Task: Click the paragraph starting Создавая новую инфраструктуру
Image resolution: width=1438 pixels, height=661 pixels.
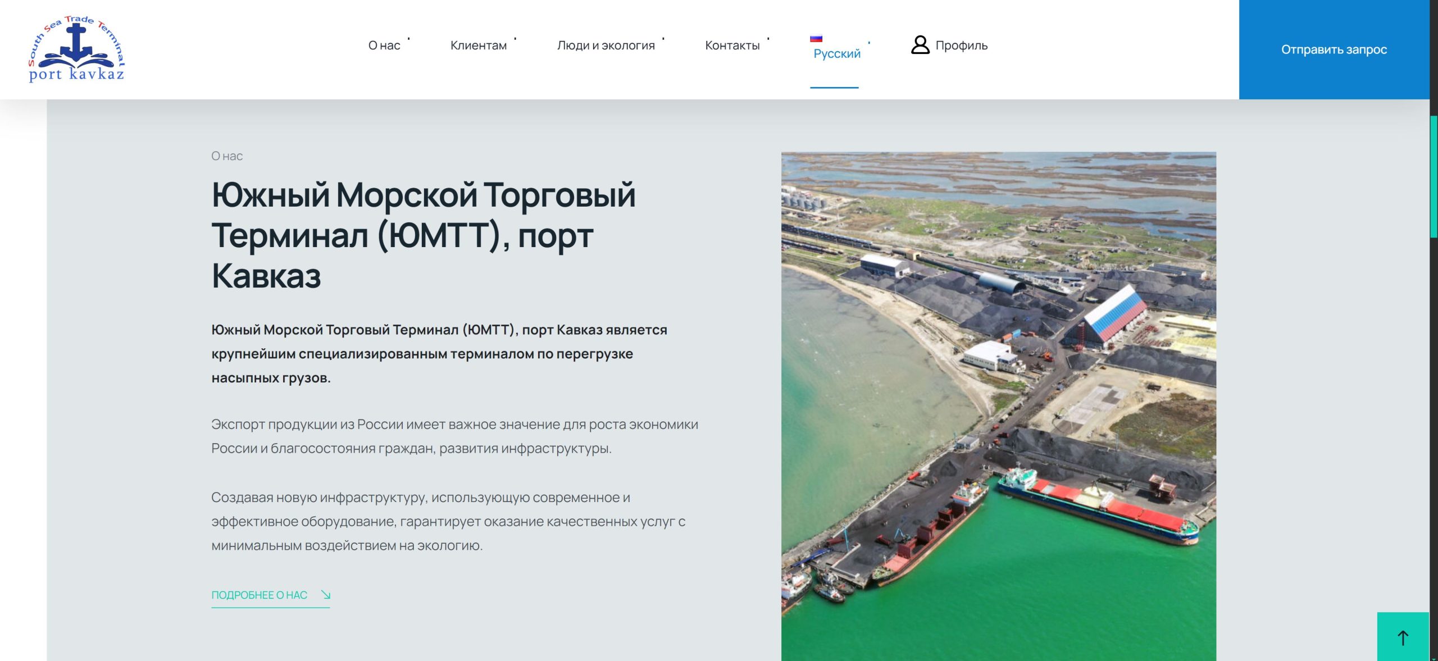Action: click(x=448, y=522)
